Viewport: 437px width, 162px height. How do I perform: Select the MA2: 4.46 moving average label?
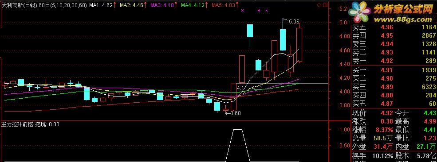(132, 5)
